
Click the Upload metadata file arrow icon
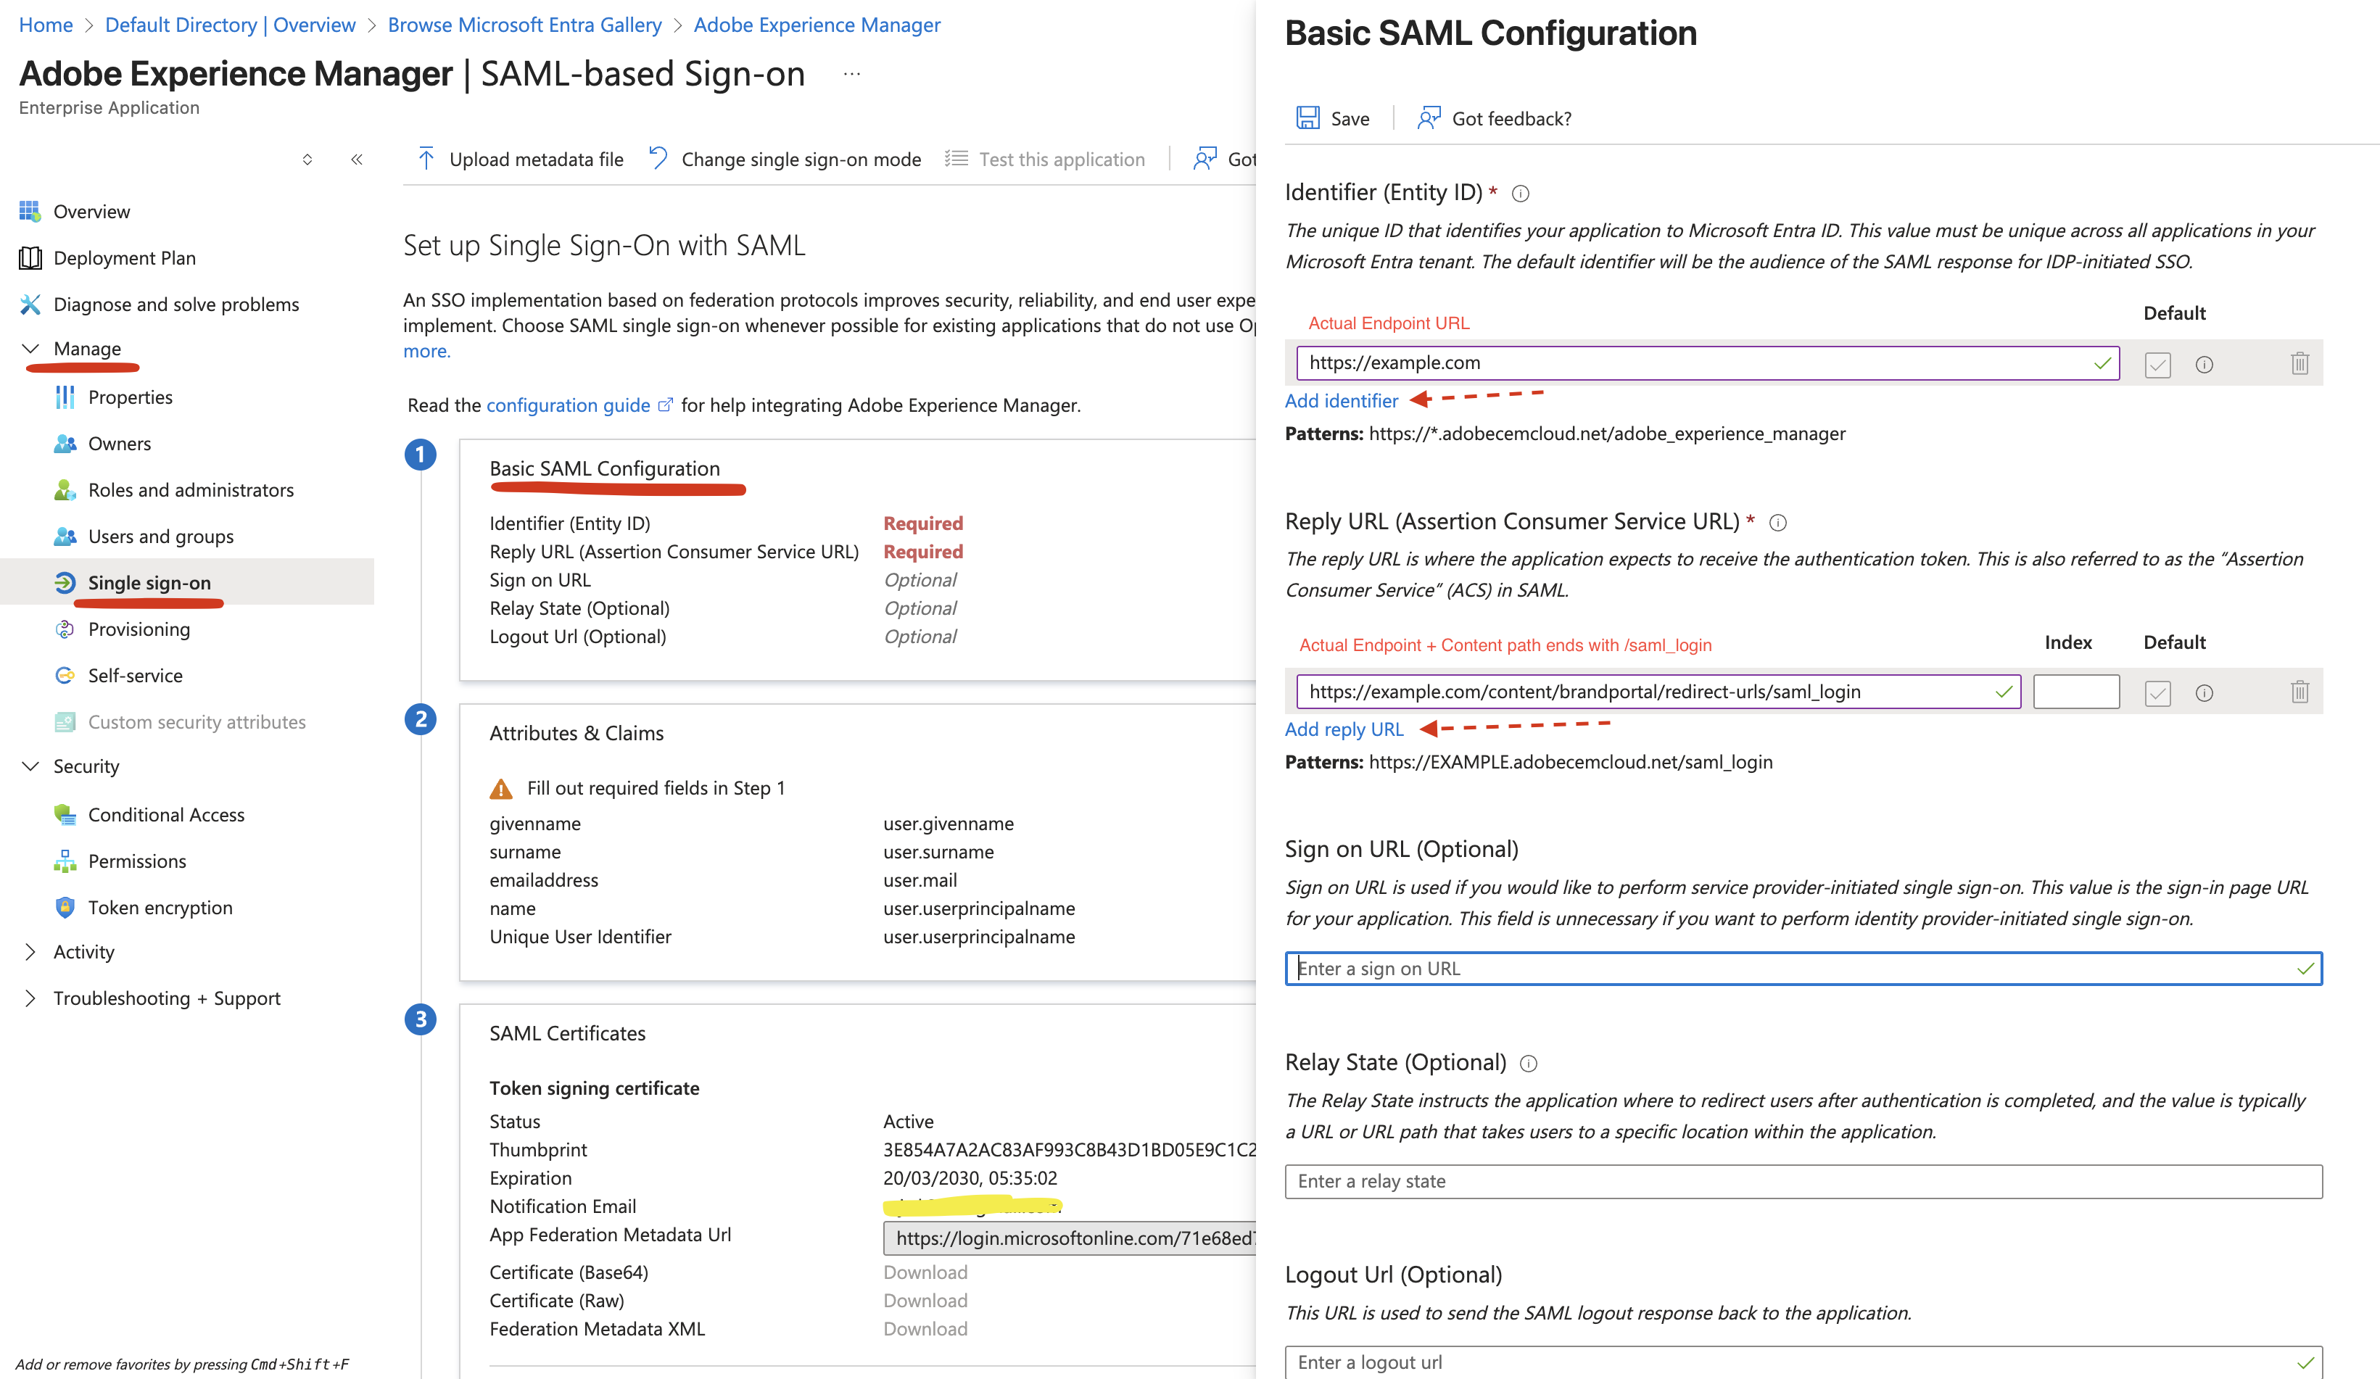pos(426,159)
